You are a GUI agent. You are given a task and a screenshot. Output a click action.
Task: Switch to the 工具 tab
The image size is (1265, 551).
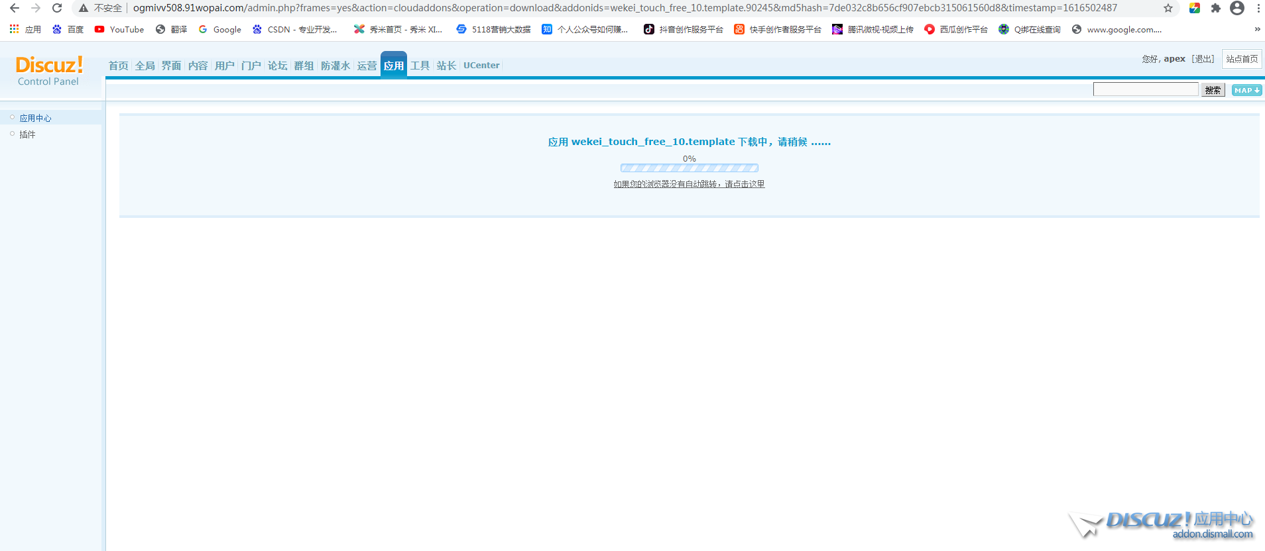tap(420, 66)
